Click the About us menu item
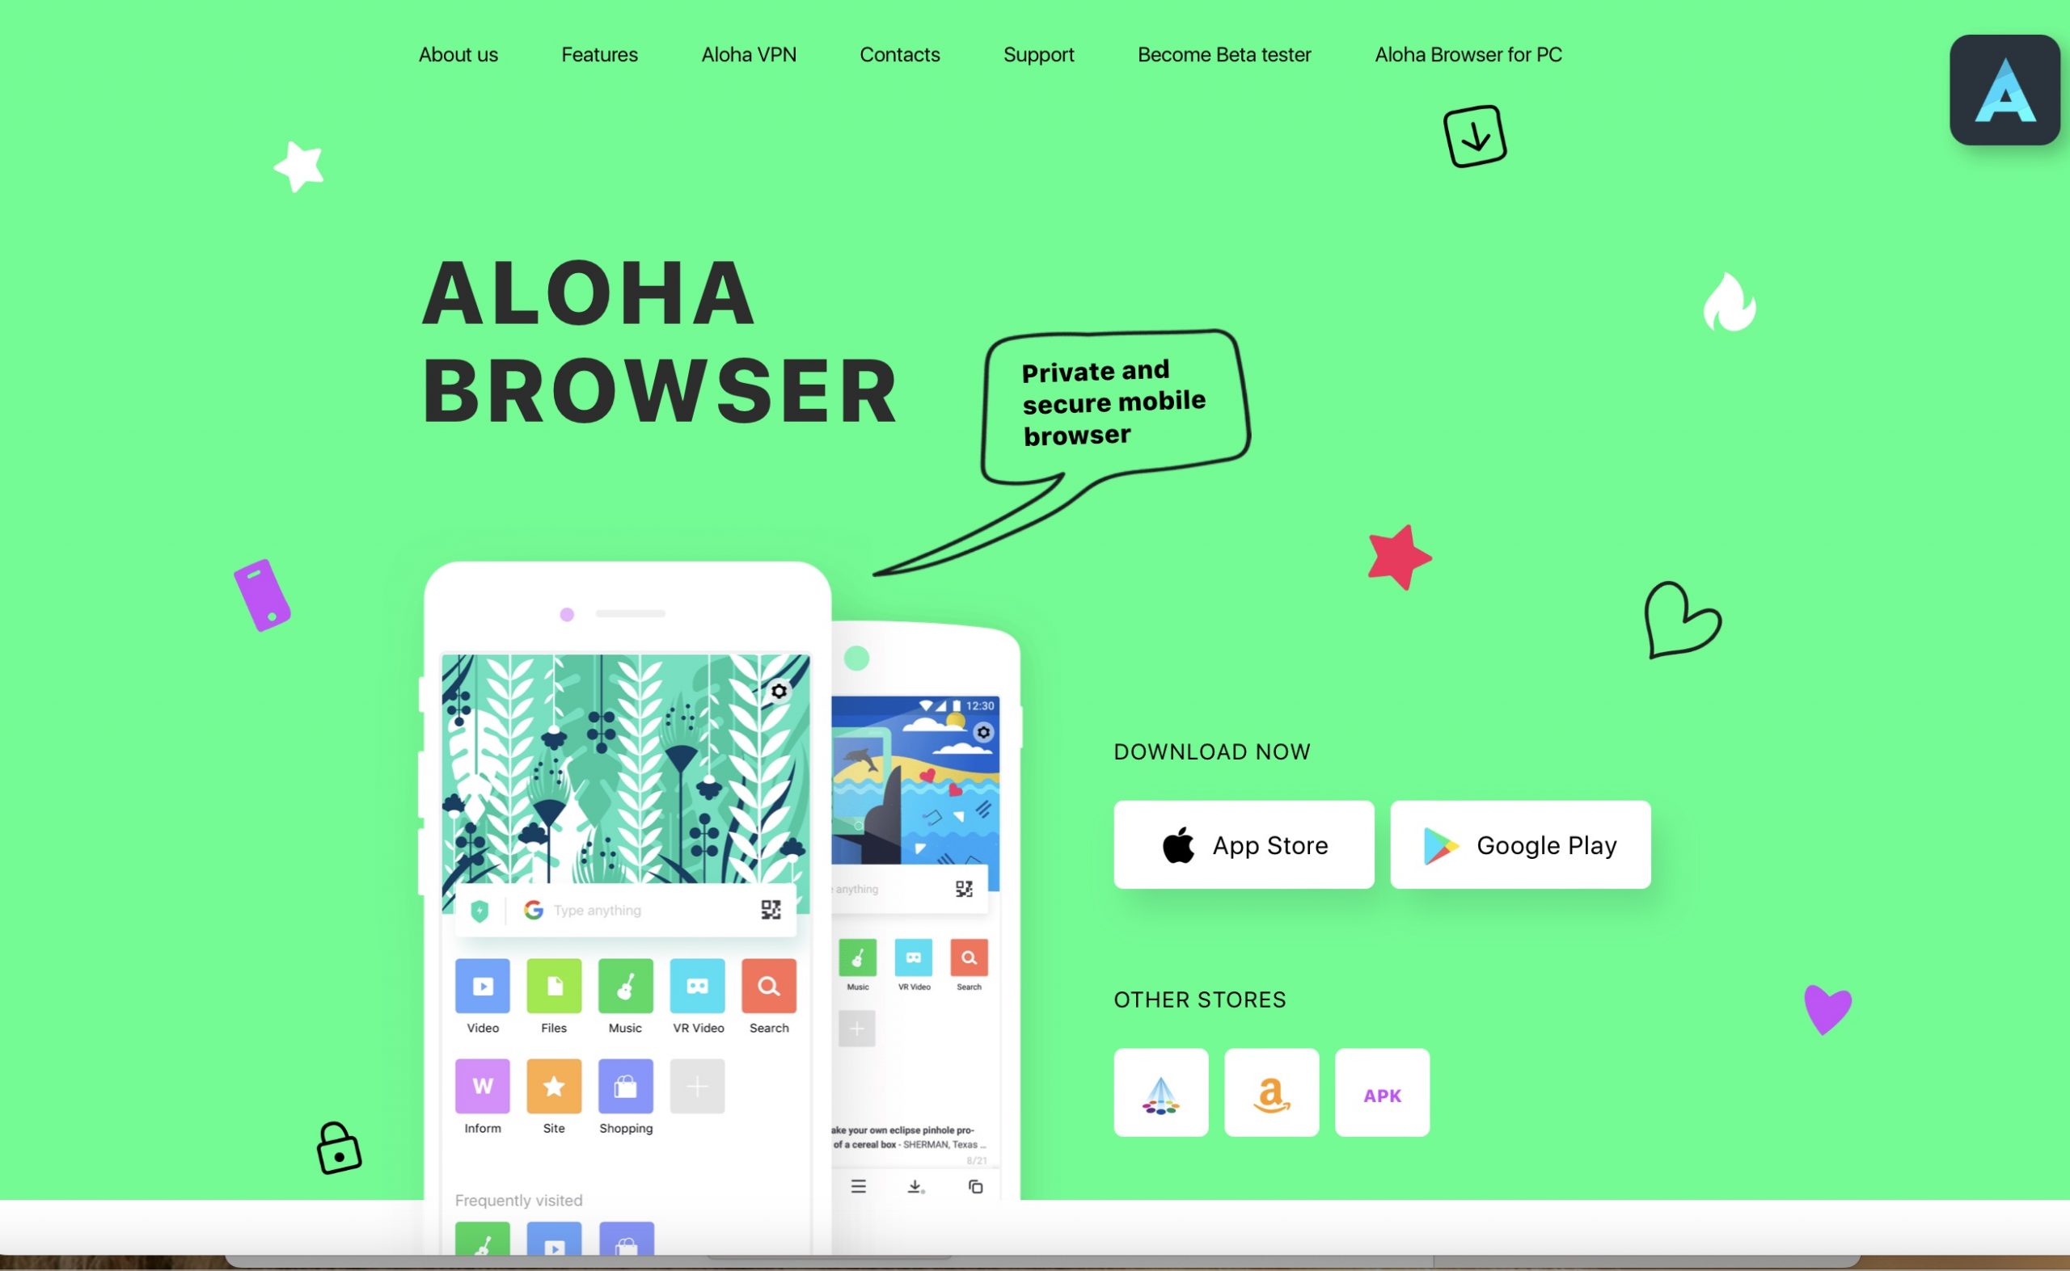This screenshot has height=1271, width=2070. click(457, 53)
